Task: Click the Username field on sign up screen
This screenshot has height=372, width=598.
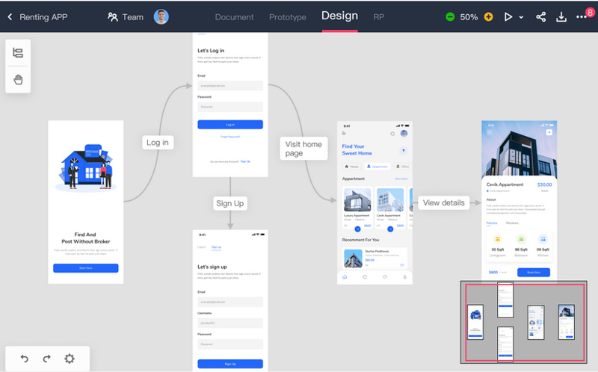Action: 230,323
